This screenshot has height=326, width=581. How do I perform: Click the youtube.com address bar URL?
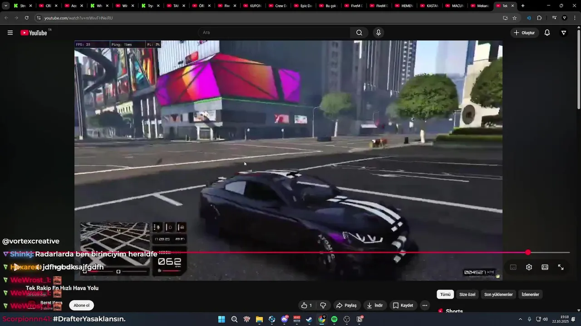(x=79, y=18)
